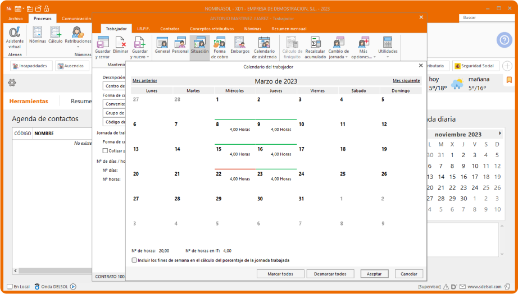Go to Mes siguiente in worker calendar
Screen dimensions: 518x294
coord(406,80)
